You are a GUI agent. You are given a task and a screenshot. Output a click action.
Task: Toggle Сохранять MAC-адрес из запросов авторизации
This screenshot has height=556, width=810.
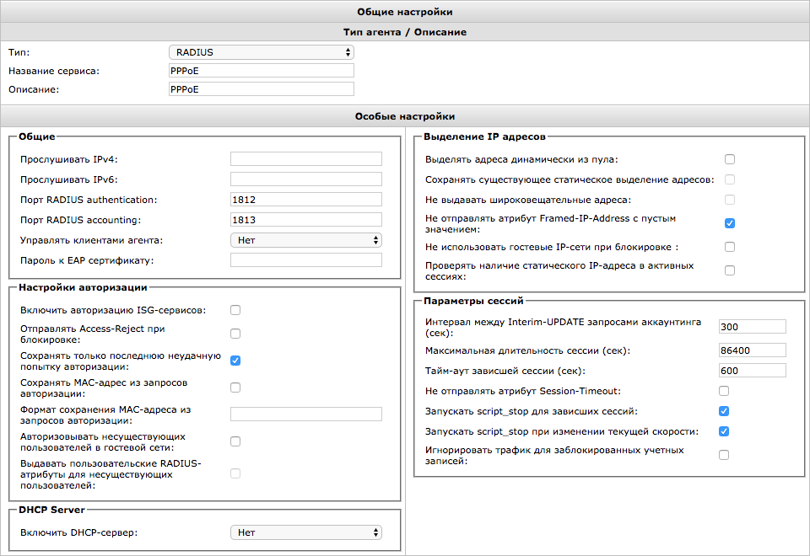coord(235,388)
